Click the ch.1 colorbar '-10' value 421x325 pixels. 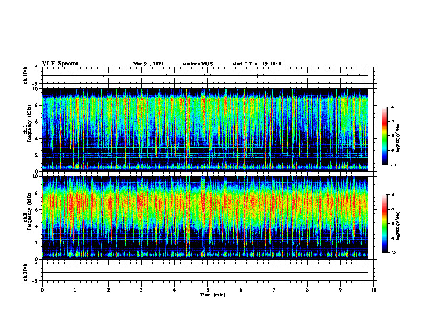(393, 165)
